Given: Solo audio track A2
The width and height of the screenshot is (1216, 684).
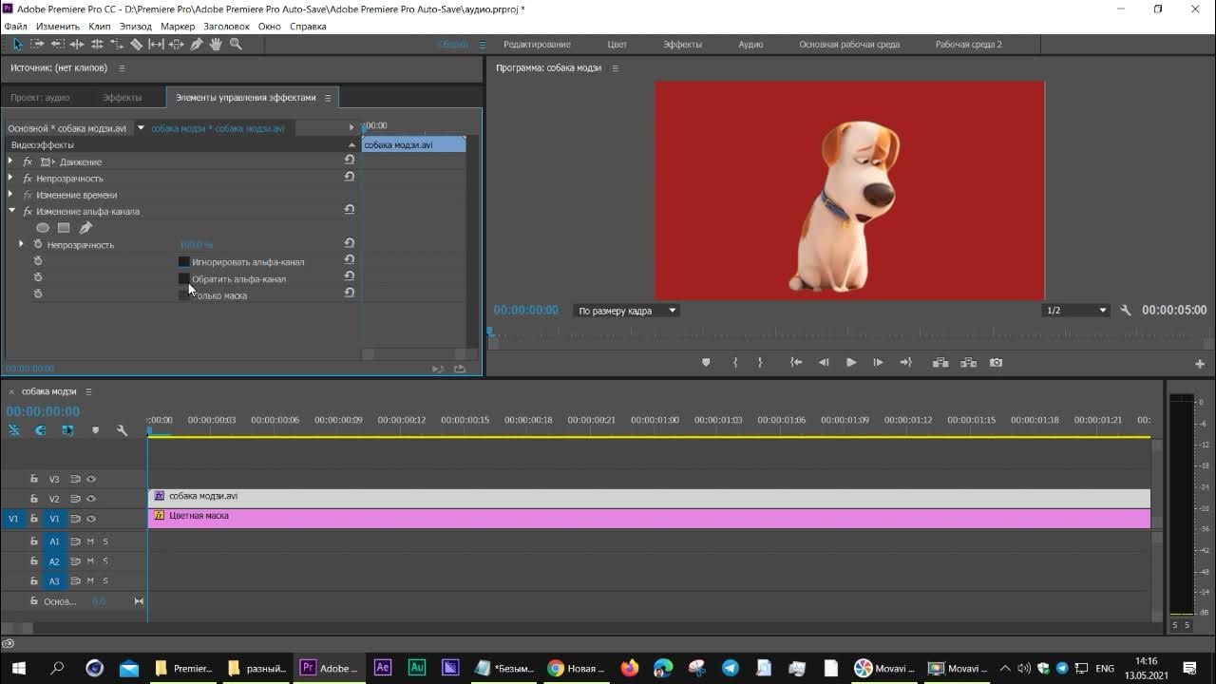Looking at the screenshot, I should coord(105,561).
